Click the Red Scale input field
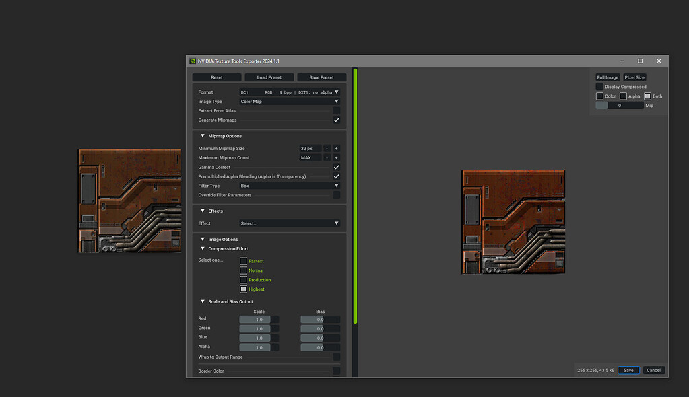Image resolution: width=689 pixels, height=397 pixels. 259,319
